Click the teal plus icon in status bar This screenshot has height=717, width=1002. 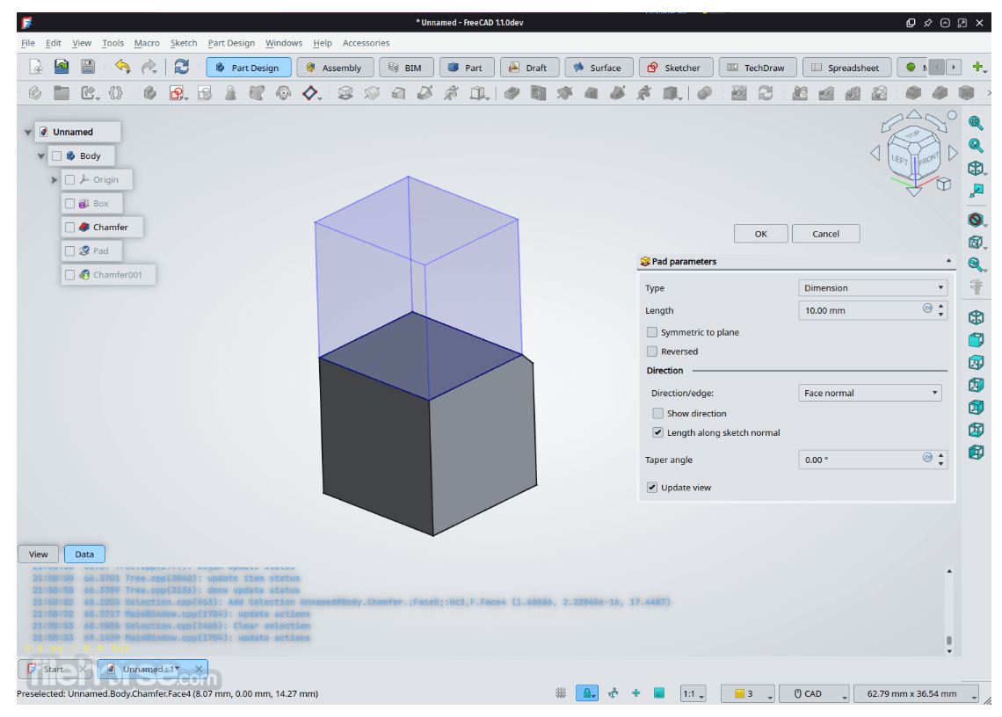click(x=635, y=693)
